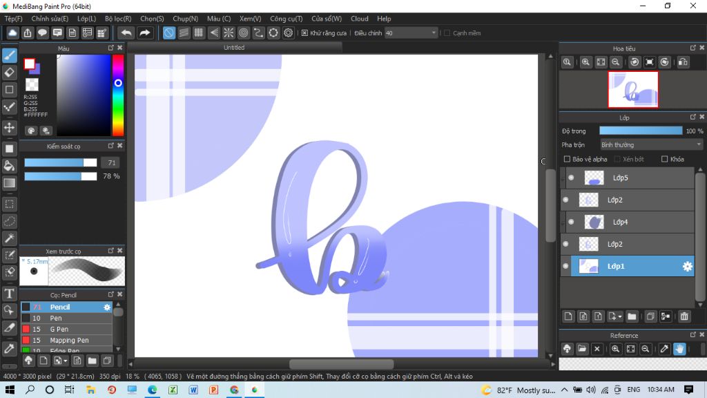Click the transparent color swatch
Viewport: 707px width, 398px height.
(32, 84)
